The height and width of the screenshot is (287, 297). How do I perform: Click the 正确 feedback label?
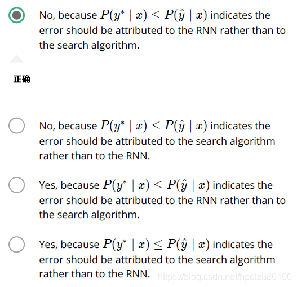click(x=22, y=79)
